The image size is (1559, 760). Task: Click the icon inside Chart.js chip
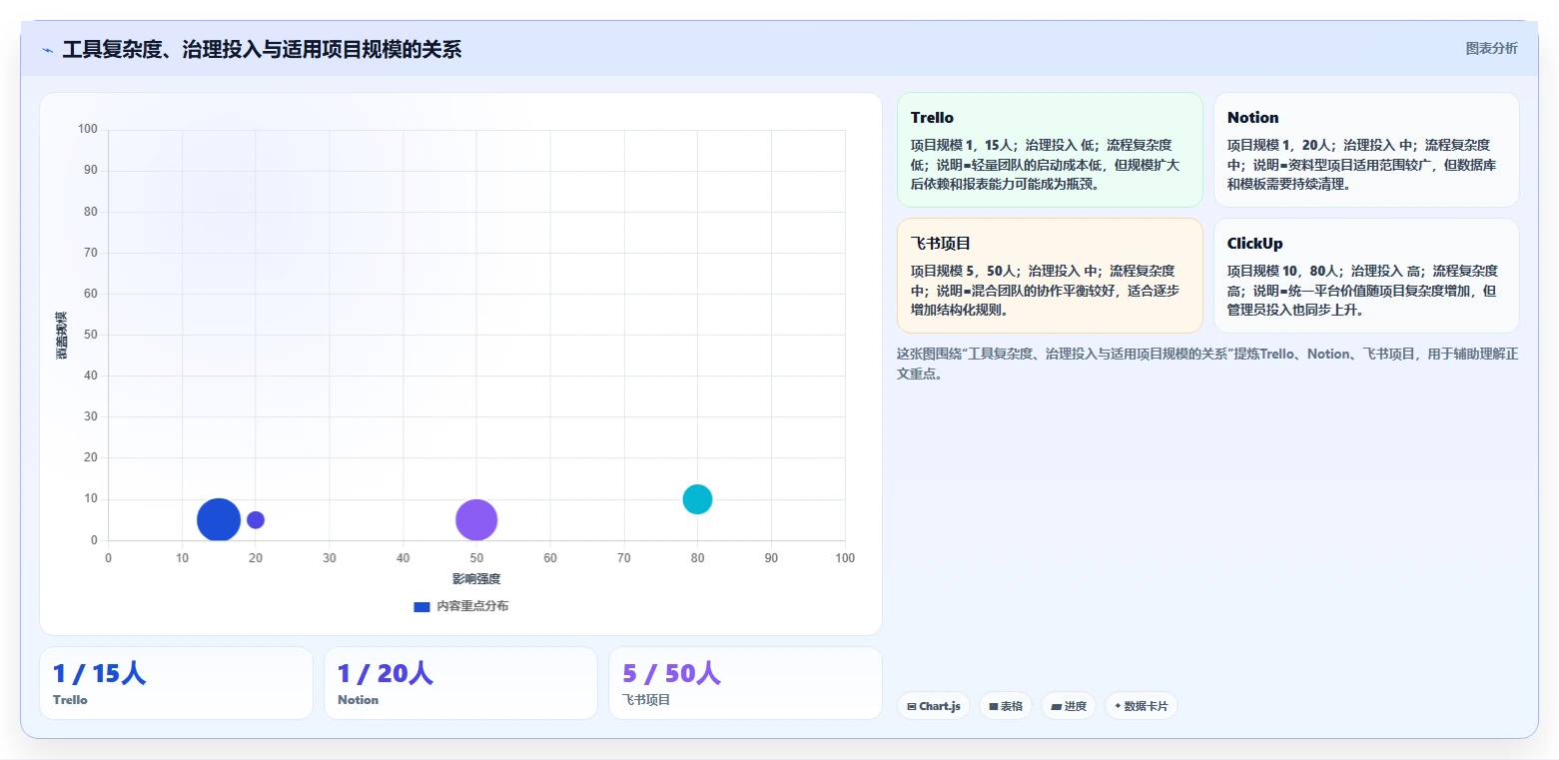(x=912, y=706)
